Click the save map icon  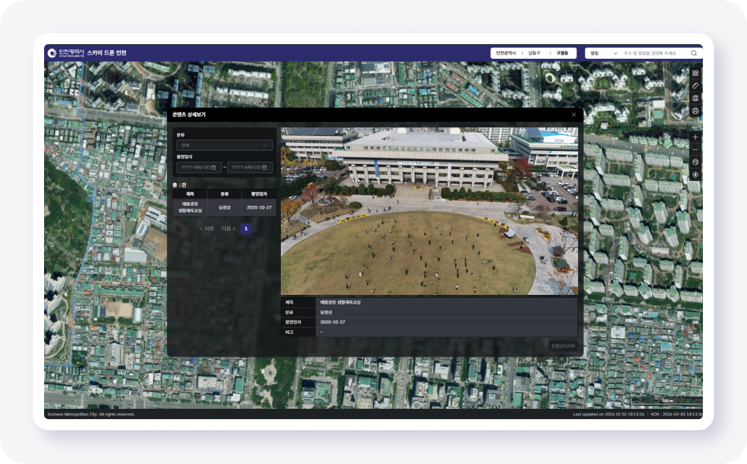click(x=696, y=98)
